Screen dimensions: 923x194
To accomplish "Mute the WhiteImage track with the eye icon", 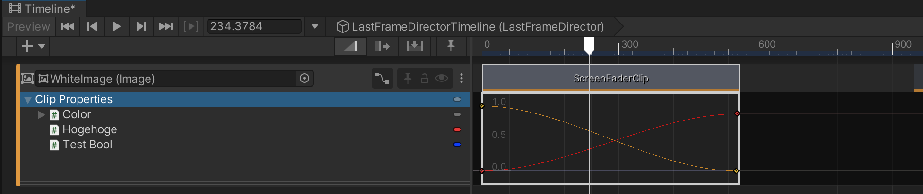I will 442,78.
